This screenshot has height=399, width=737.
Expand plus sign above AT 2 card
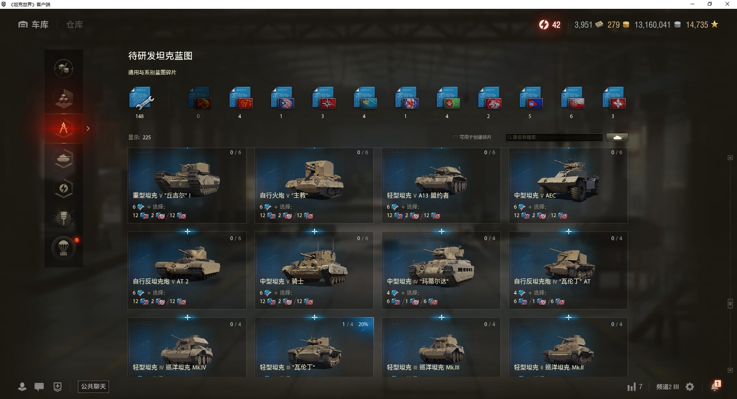[187, 232]
